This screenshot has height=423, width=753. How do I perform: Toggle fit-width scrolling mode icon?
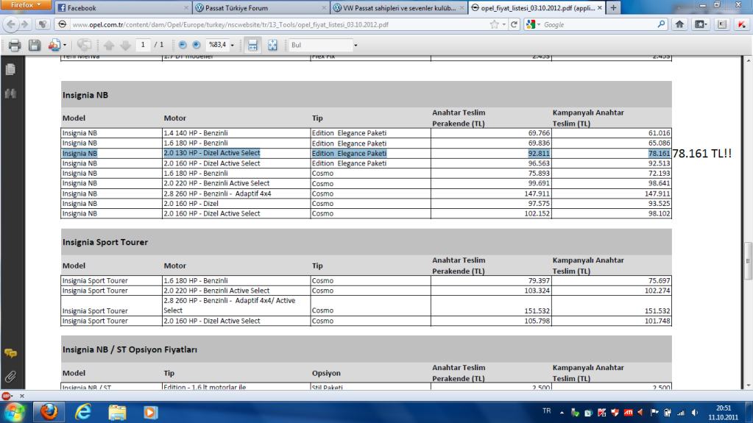click(x=252, y=45)
